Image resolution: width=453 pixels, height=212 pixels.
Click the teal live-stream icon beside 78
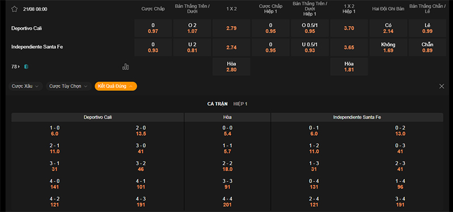pyautogui.click(x=26, y=67)
